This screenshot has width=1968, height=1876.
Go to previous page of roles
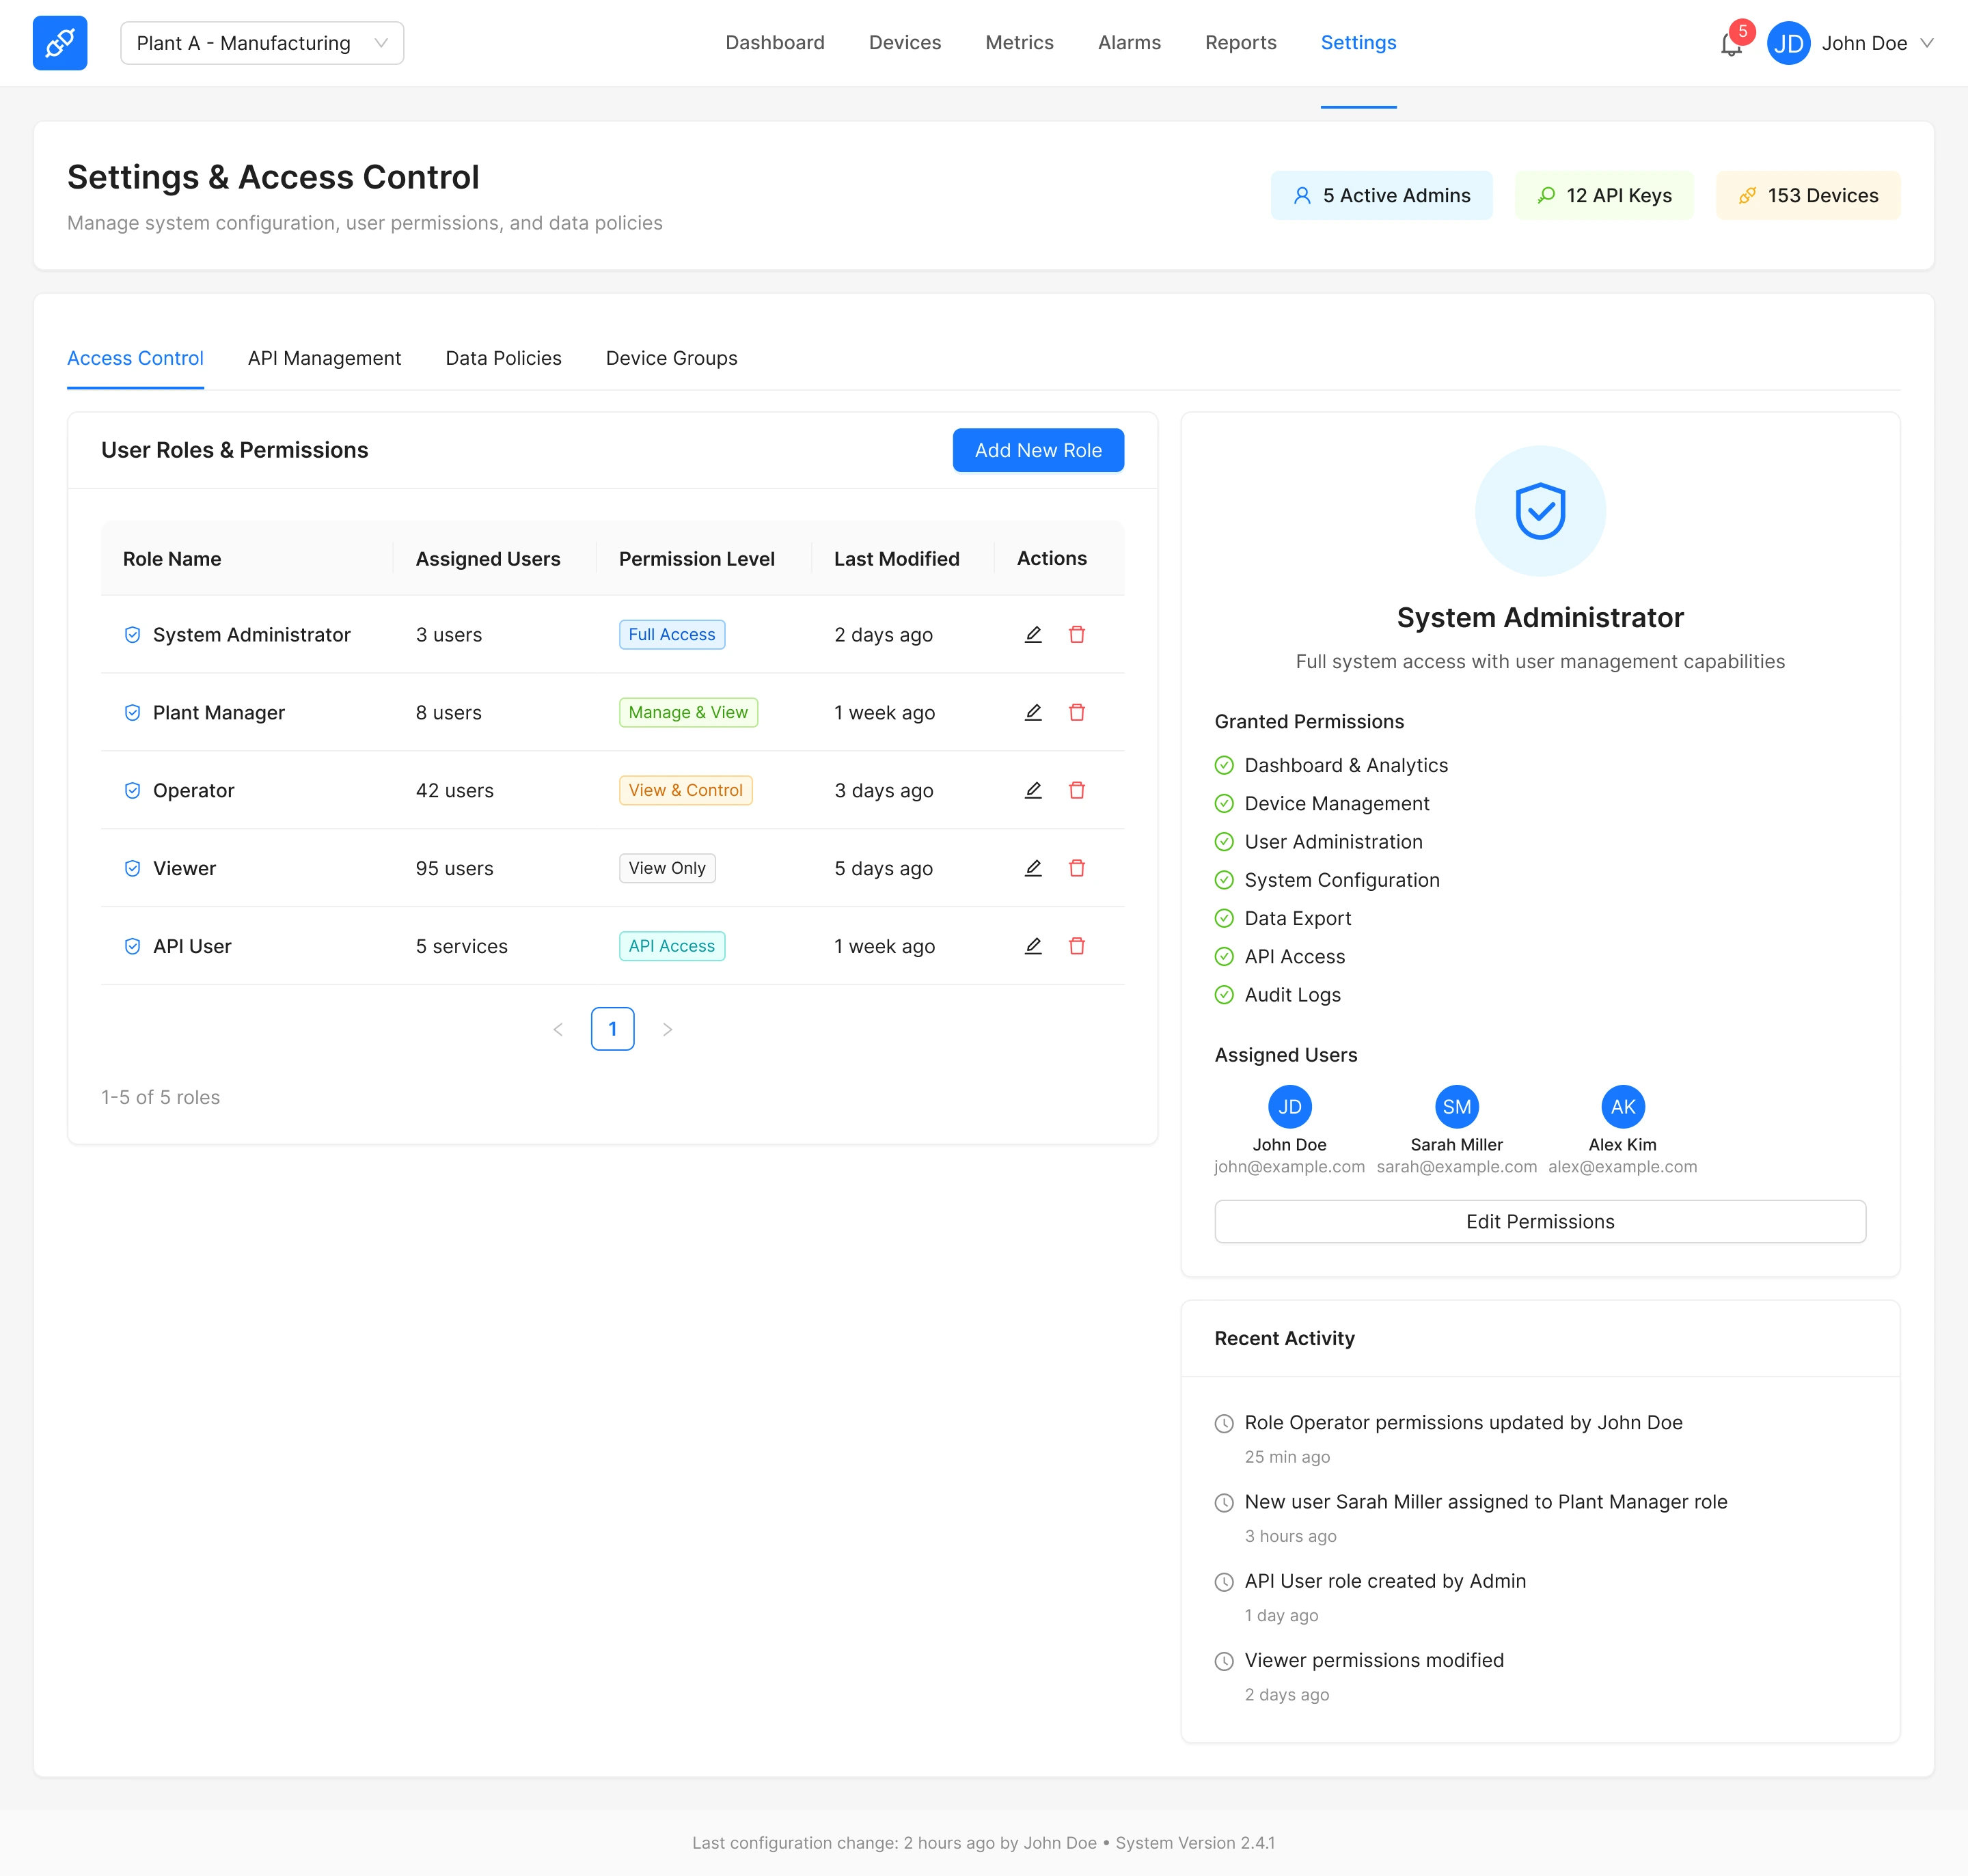[x=558, y=1029]
